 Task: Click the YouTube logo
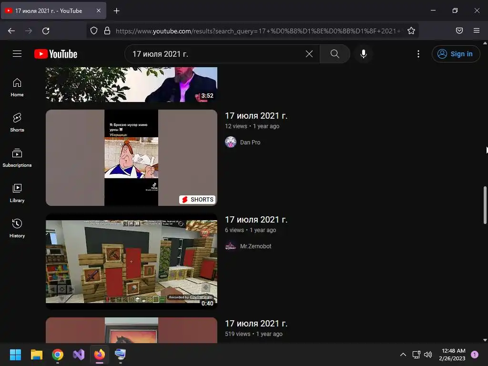(56, 54)
